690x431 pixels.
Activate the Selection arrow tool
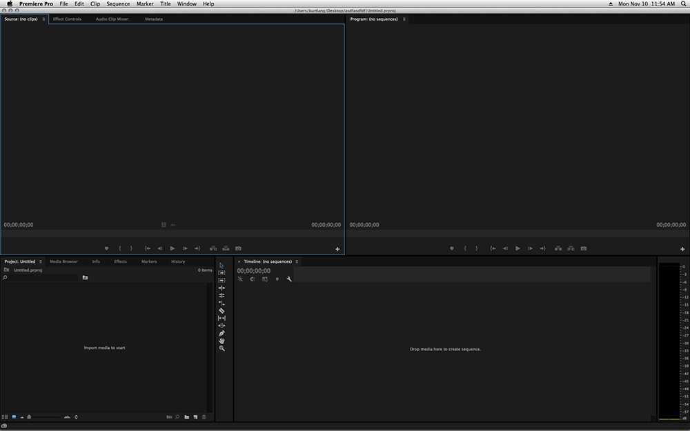(221, 265)
